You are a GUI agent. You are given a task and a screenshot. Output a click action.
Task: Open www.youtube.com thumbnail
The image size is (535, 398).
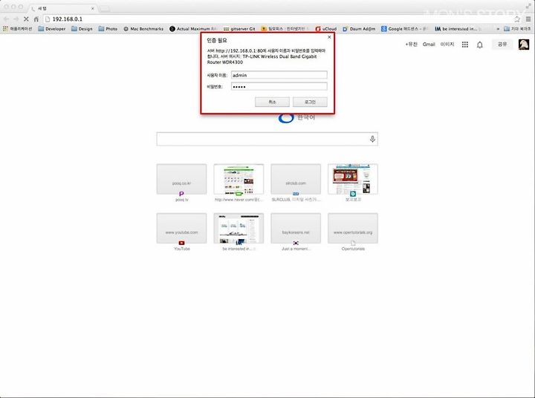pos(181,228)
